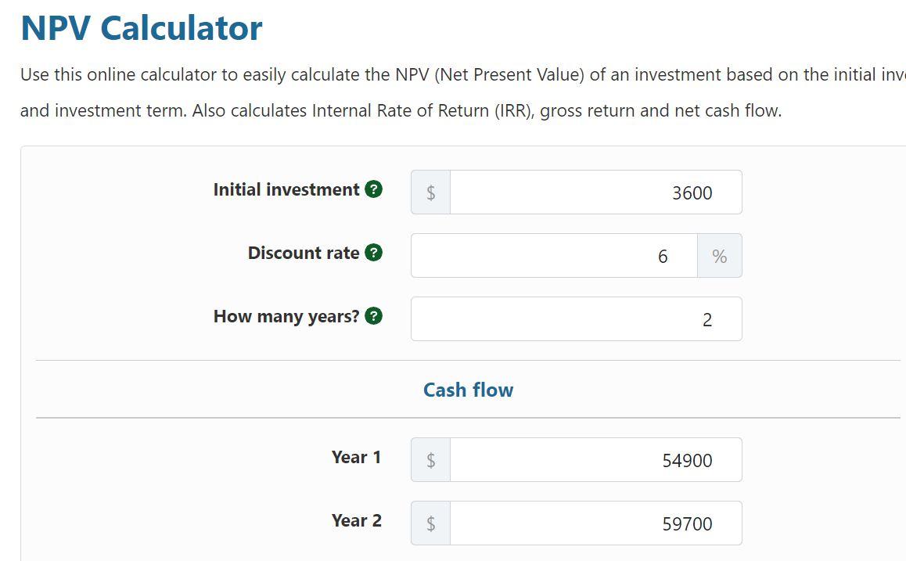Screen dimensions: 906x561
Task: Click the Cash flow section title
Action: click(468, 390)
